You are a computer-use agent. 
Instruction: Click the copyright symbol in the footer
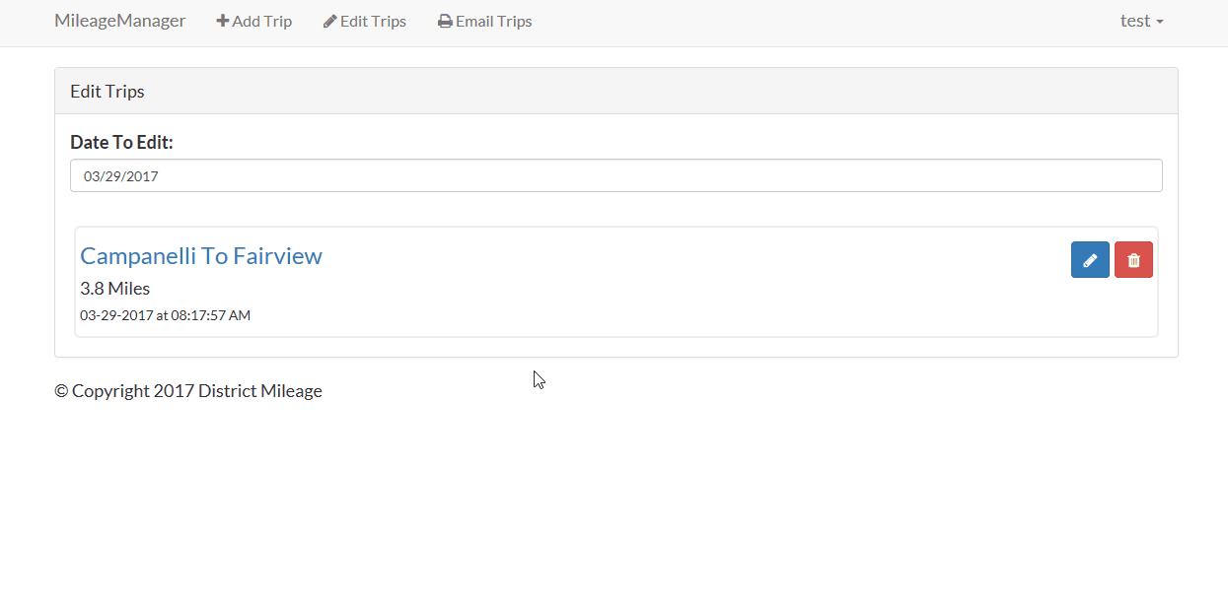pyautogui.click(x=61, y=391)
